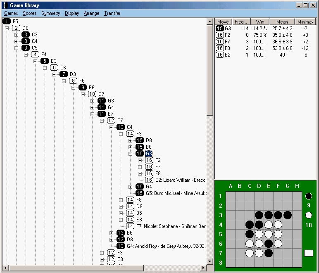The height and width of the screenshot is (273, 319).
Task: Expand the 16 F7 node in tree
Action: pyautogui.click(x=140, y=167)
